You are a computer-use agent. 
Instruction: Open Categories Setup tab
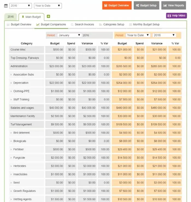112,25
